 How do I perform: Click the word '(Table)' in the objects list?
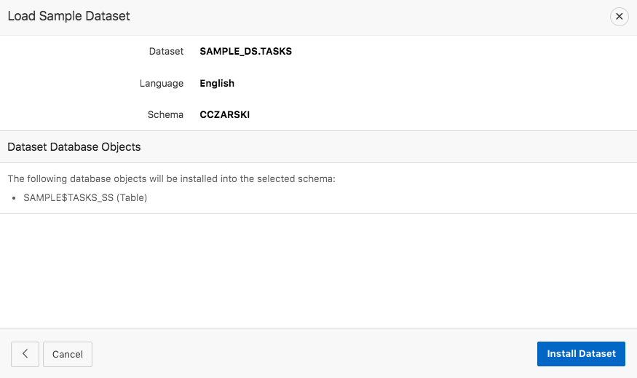tap(132, 197)
